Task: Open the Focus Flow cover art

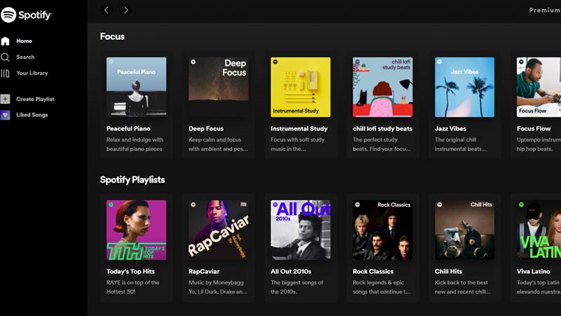Action: tap(539, 87)
